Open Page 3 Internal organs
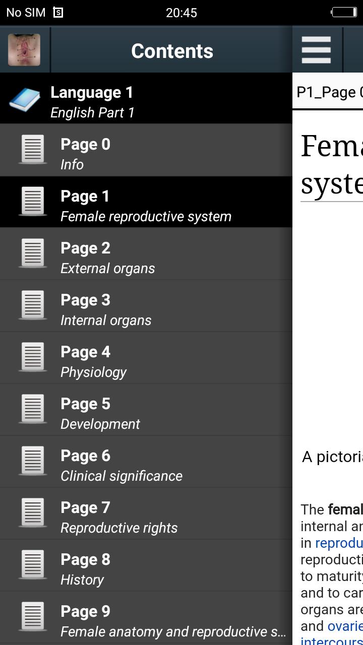 [x=146, y=305]
